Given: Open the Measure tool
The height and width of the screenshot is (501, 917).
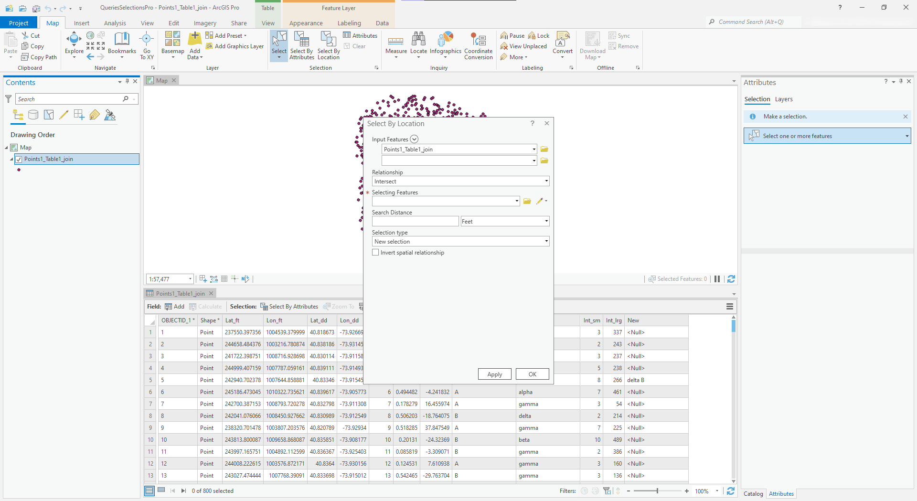Looking at the screenshot, I should (396, 45).
